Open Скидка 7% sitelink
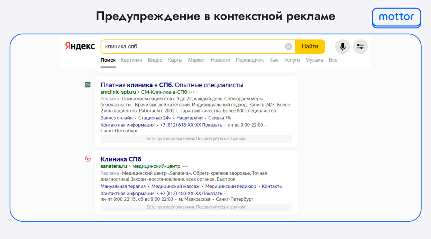 pyautogui.click(x=219, y=118)
